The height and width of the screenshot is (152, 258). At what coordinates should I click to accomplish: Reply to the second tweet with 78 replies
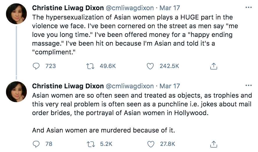coord(35,144)
